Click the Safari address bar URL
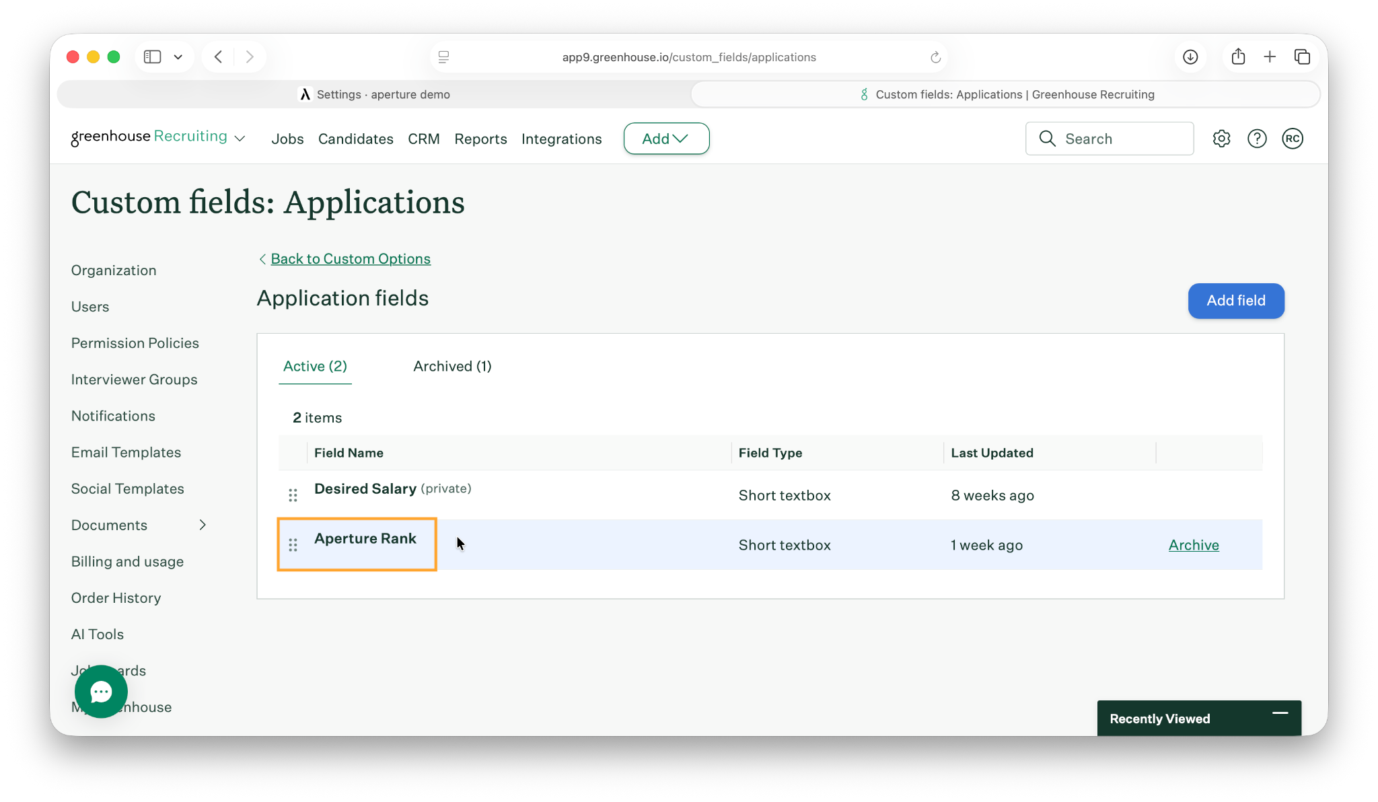Image resolution: width=1378 pixels, height=802 pixels. [689, 57]
